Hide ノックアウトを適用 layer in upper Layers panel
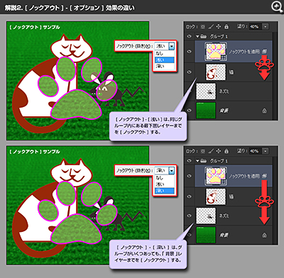 [189, 51]
